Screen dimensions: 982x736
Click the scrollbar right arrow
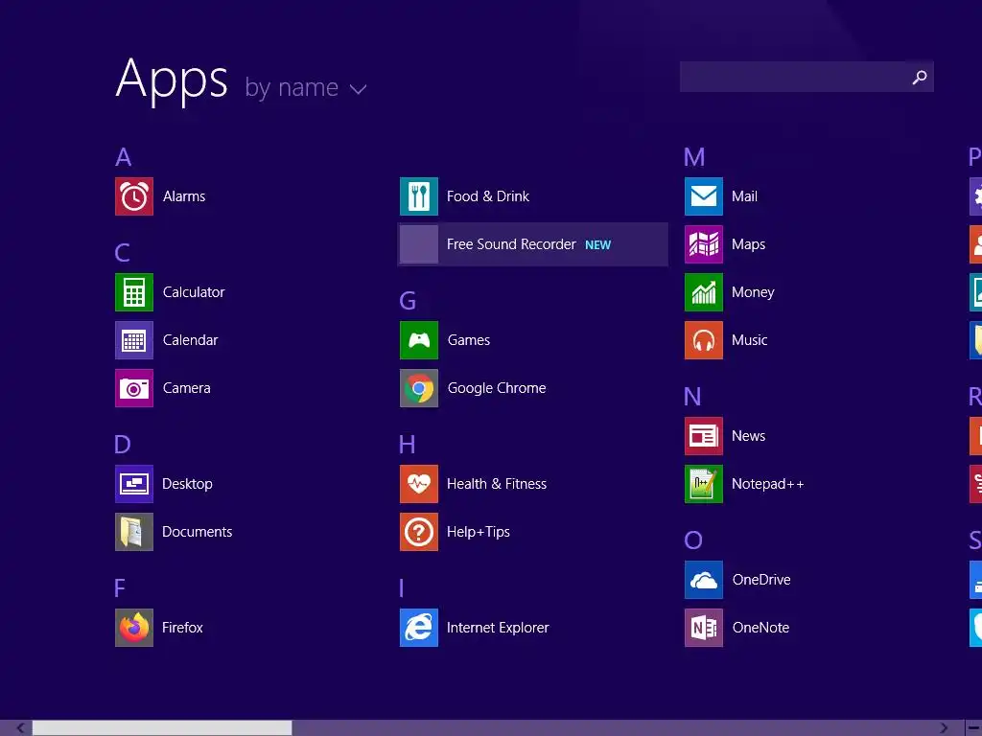tap(944, 728)
